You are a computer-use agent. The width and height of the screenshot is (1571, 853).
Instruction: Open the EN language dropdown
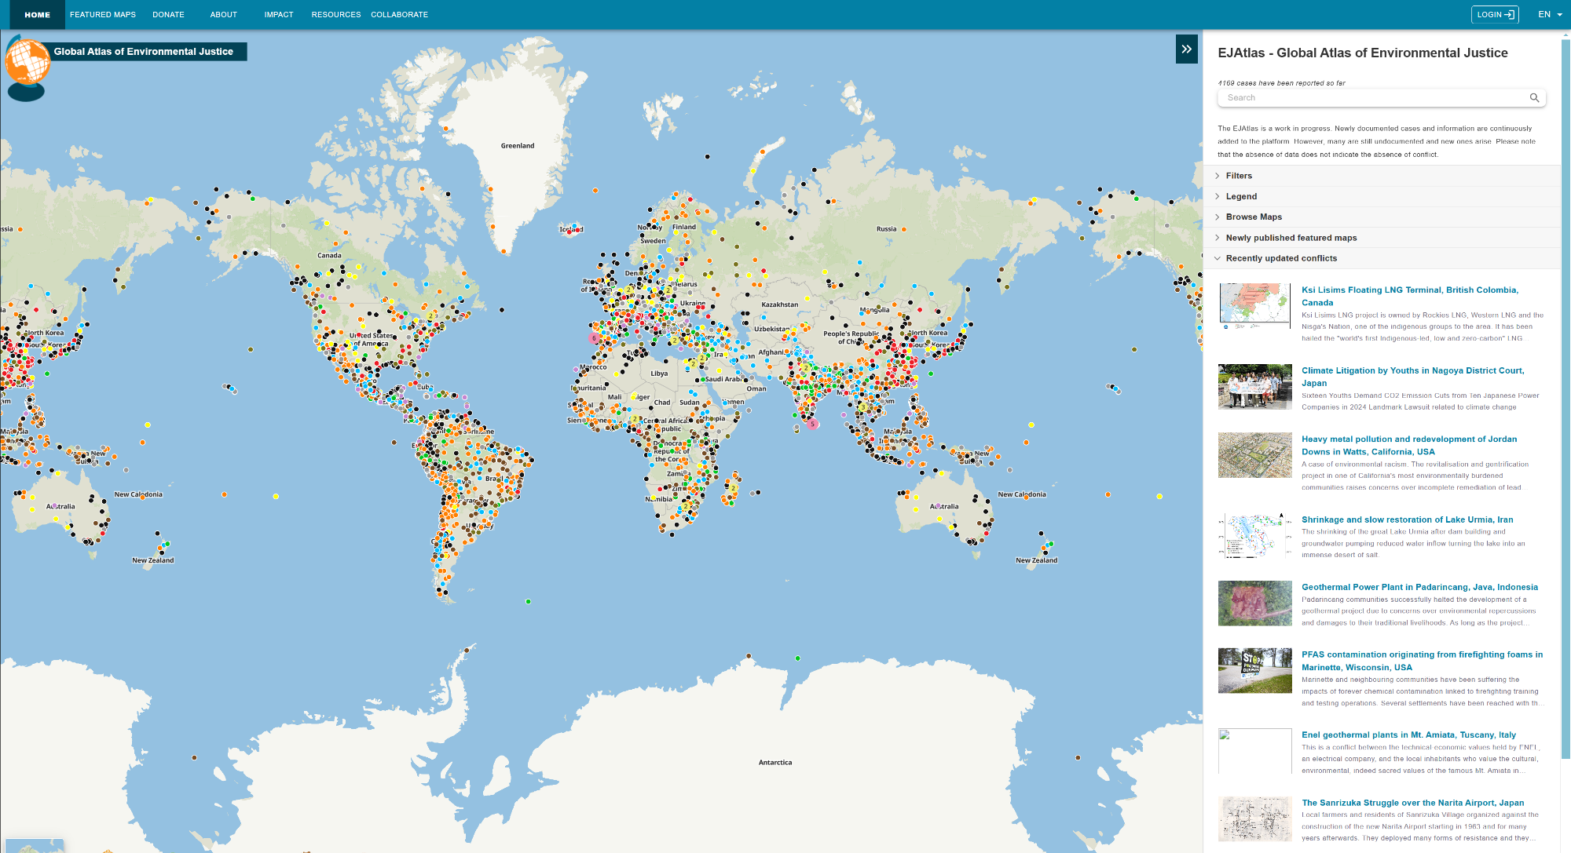point(1549,14)
